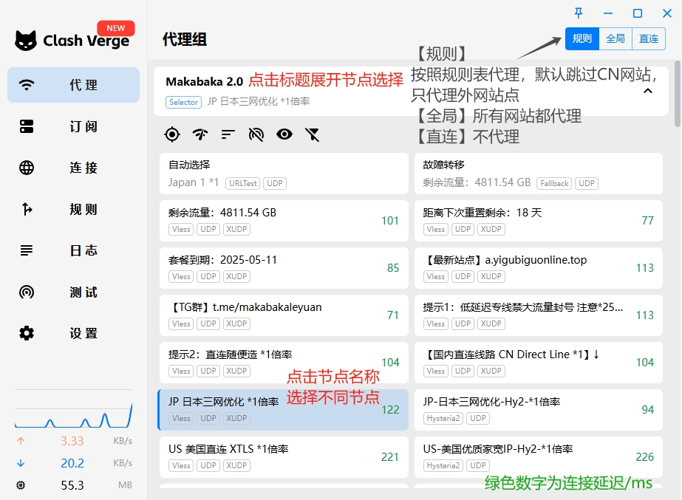The height and width of the screenshot is (500, 682).
Task: Click the crossed-out funnel filter icon
Action: (x=313, y=134)
